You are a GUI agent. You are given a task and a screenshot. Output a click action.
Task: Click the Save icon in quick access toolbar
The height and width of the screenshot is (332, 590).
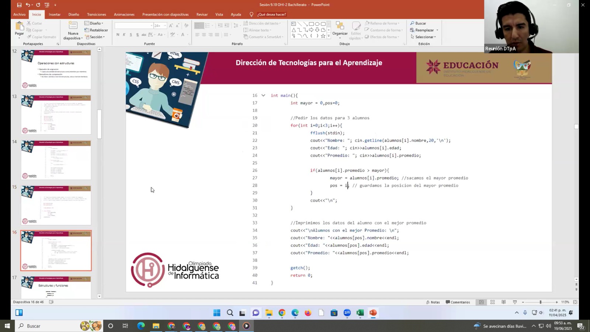coord(19,5)
